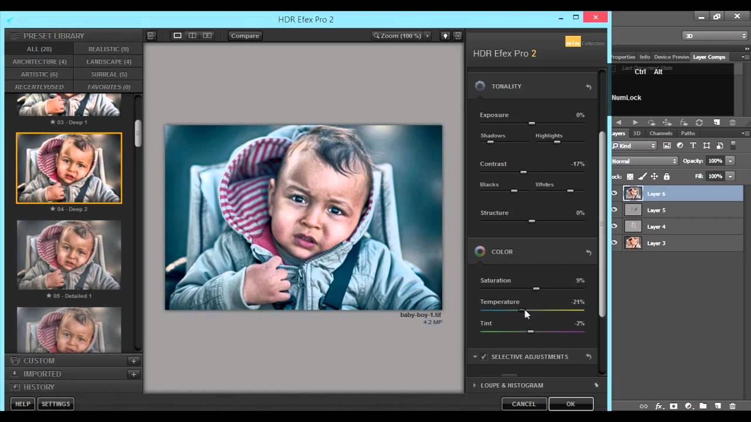Pin the Loupe & Histogram panel

(597, 385)
